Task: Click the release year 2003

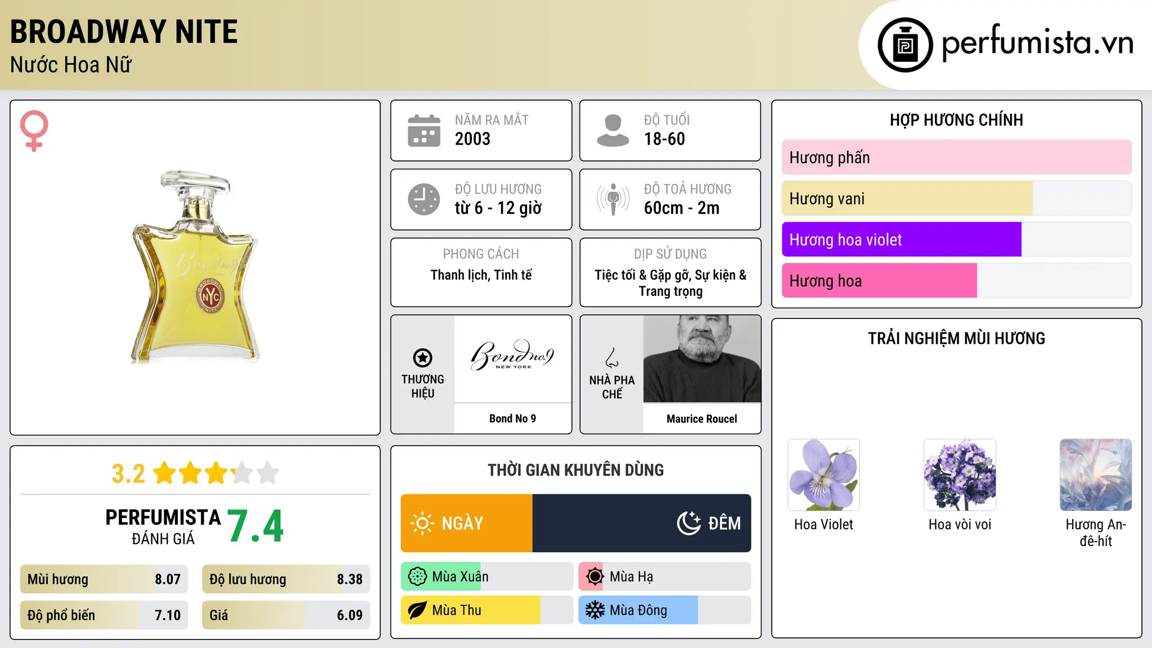Action: click(x=472, y=139)
